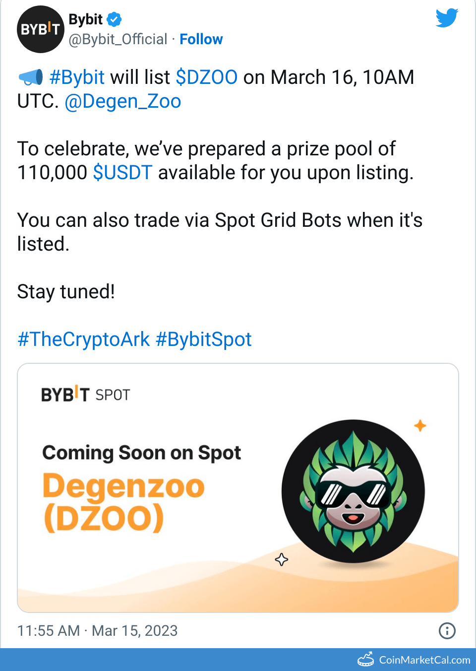Visit the @Degen_Zoo mention
Viewport: 476px width, 671px height.
click(x=123, y=101)
